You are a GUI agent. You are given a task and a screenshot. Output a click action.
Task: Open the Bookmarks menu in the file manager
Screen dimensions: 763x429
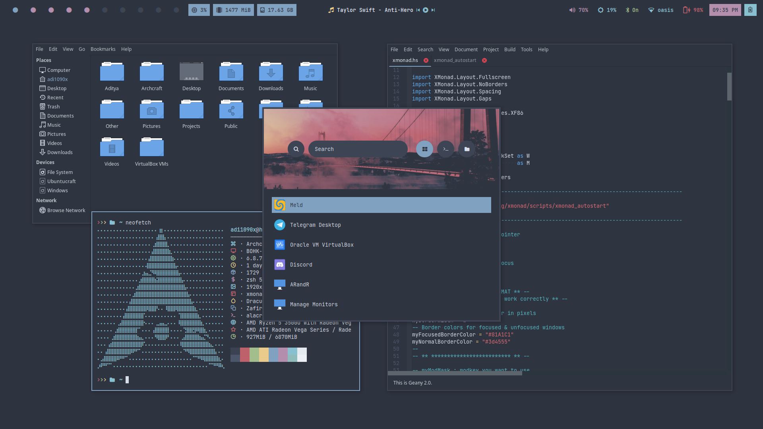(103, 49)
